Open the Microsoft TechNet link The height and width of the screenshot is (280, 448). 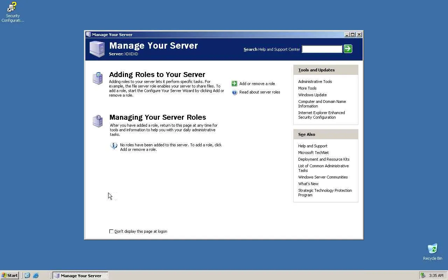pos(313,153)
